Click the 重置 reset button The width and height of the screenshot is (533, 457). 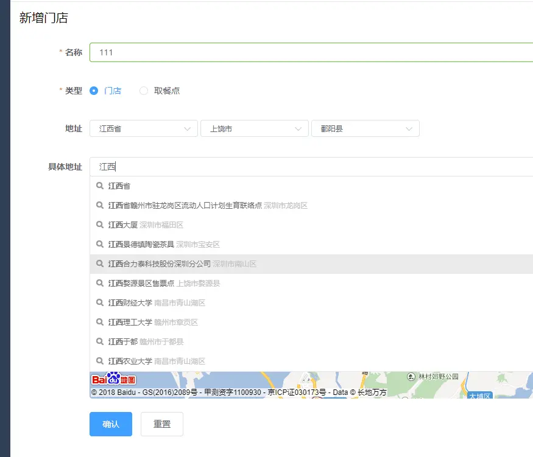161,424
